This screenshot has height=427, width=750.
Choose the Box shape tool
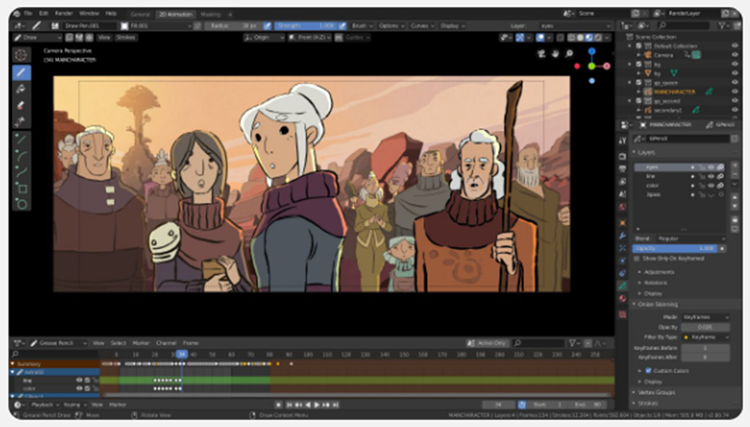21,188
